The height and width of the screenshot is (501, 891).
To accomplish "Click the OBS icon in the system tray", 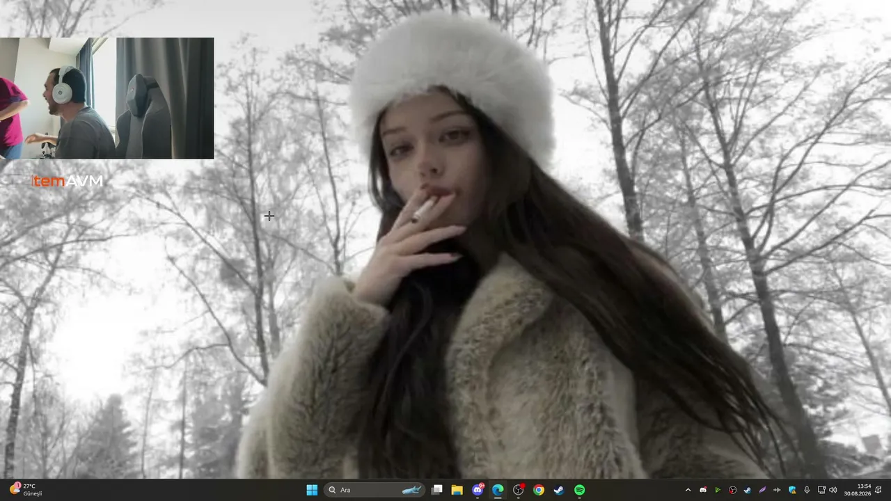I will 732,490.
